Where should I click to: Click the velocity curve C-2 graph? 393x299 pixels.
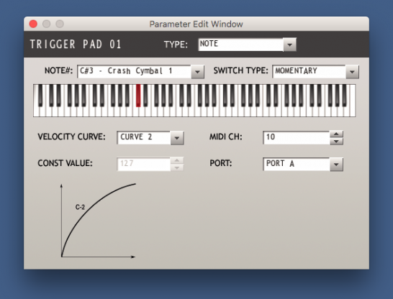click(98, 221)
